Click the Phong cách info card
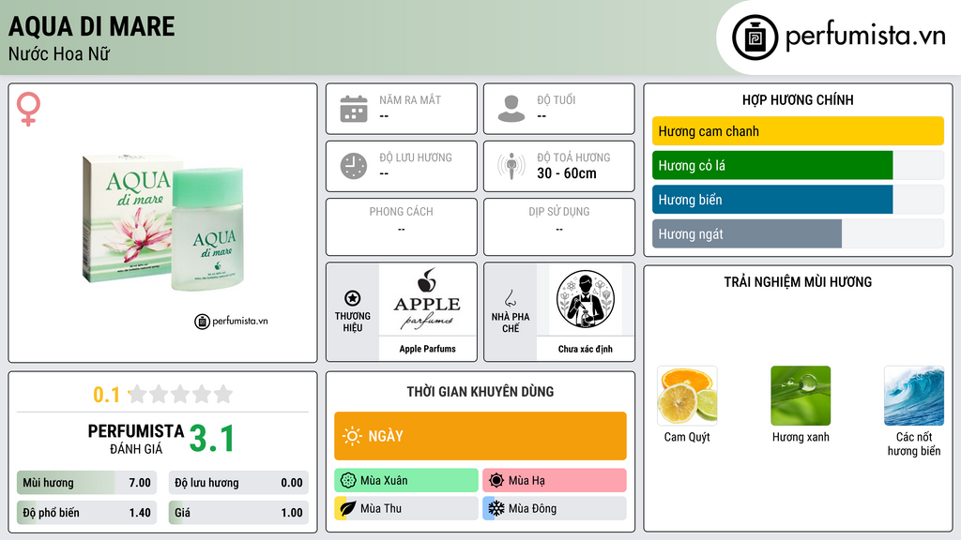This screenshot has width=961, height=540. (x=402, y=227)
